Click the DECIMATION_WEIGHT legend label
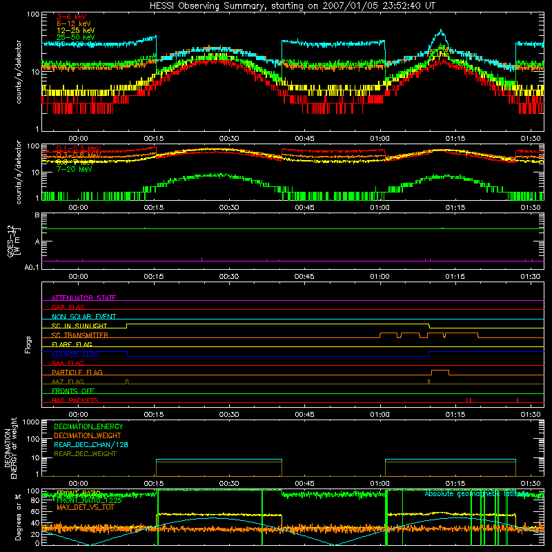 [88, 435]
